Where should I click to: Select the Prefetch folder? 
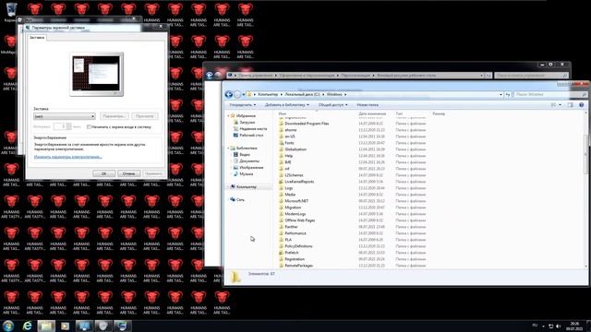[x=292, y=253]
